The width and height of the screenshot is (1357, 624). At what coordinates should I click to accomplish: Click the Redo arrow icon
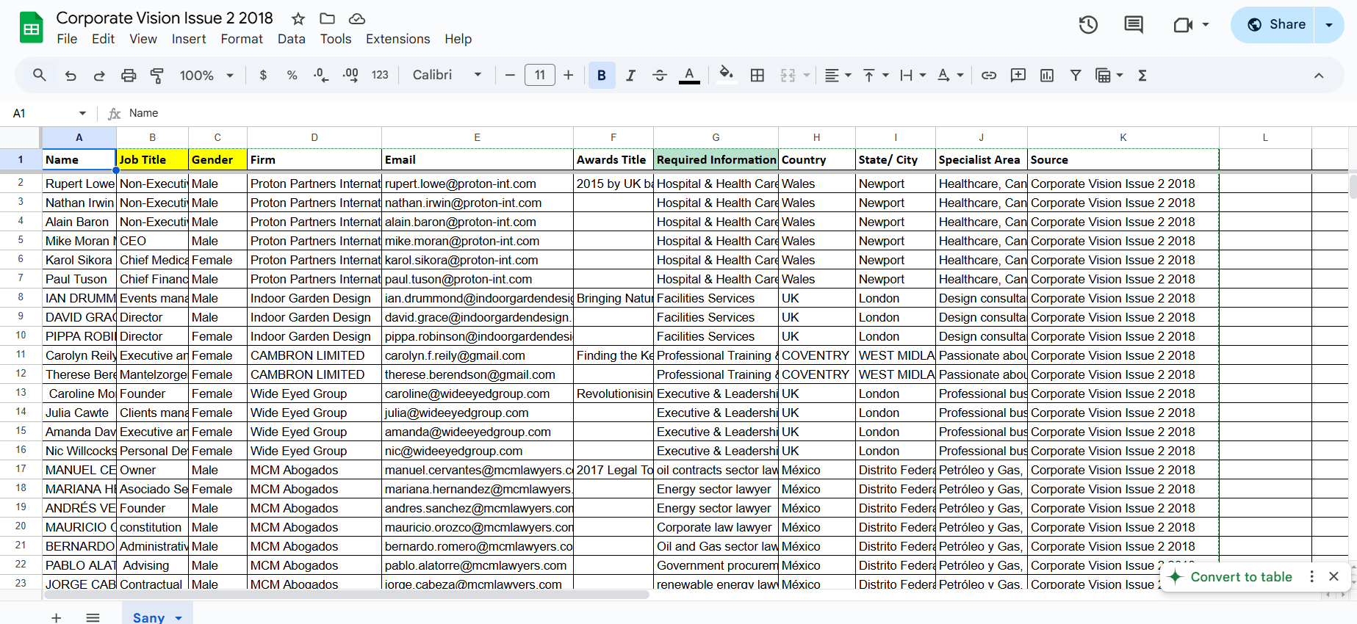(99, 75)
